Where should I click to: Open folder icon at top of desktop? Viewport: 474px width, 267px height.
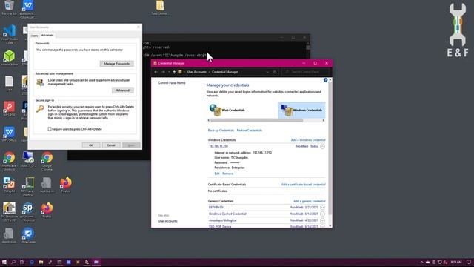pyautogui.click(x=160, y=8)
